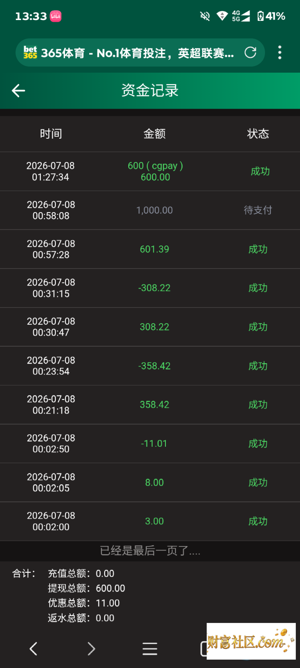
Task: Reload the page with the refresh icon
Action: (x=250, y=53)
